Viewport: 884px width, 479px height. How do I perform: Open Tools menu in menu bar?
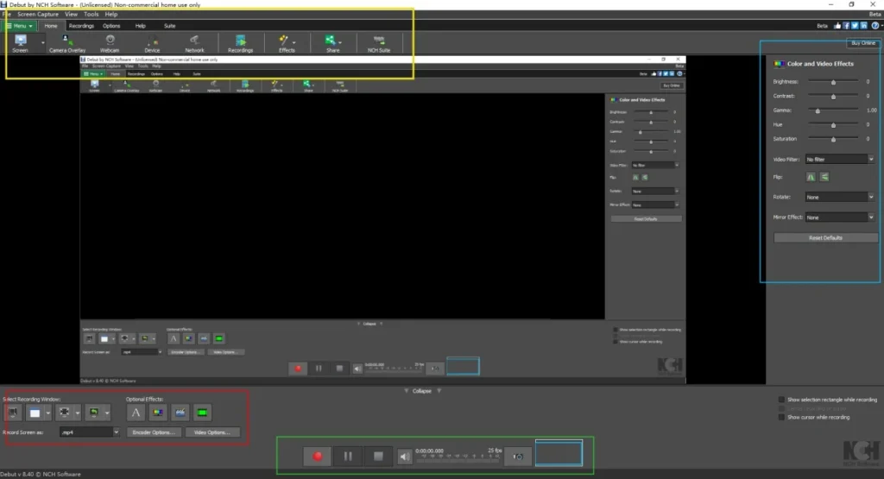coord(91,14)
